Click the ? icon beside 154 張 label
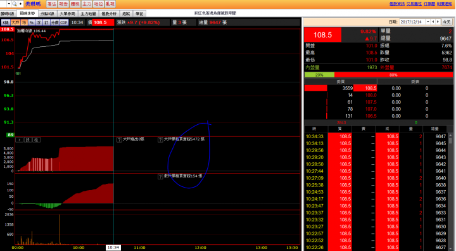Image resolution: width=456 pixels, height=251 pixels. [x=160, y=176]
